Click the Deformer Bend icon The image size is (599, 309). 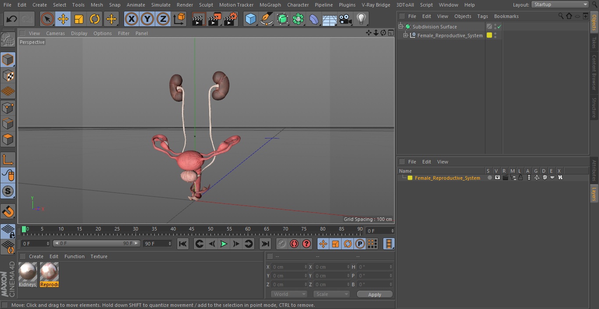tap(314, 19)
